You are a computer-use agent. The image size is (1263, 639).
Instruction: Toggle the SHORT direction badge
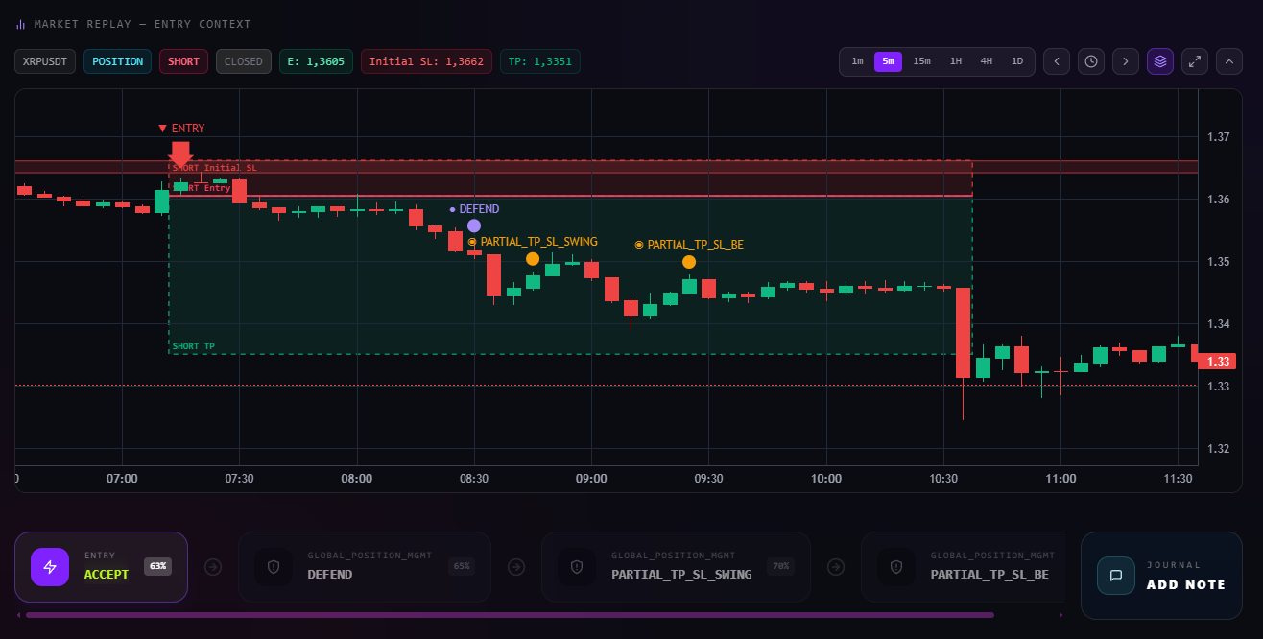183,61
